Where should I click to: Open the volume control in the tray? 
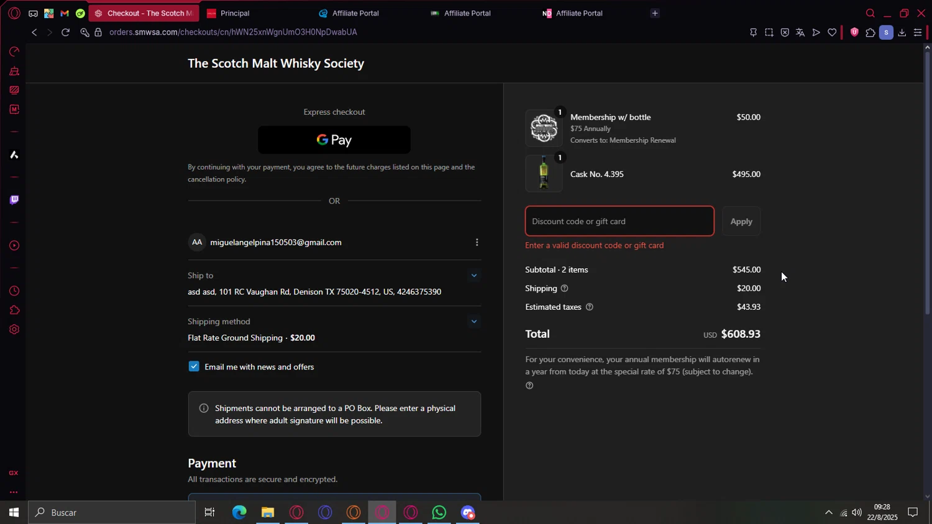pos(857,512)
